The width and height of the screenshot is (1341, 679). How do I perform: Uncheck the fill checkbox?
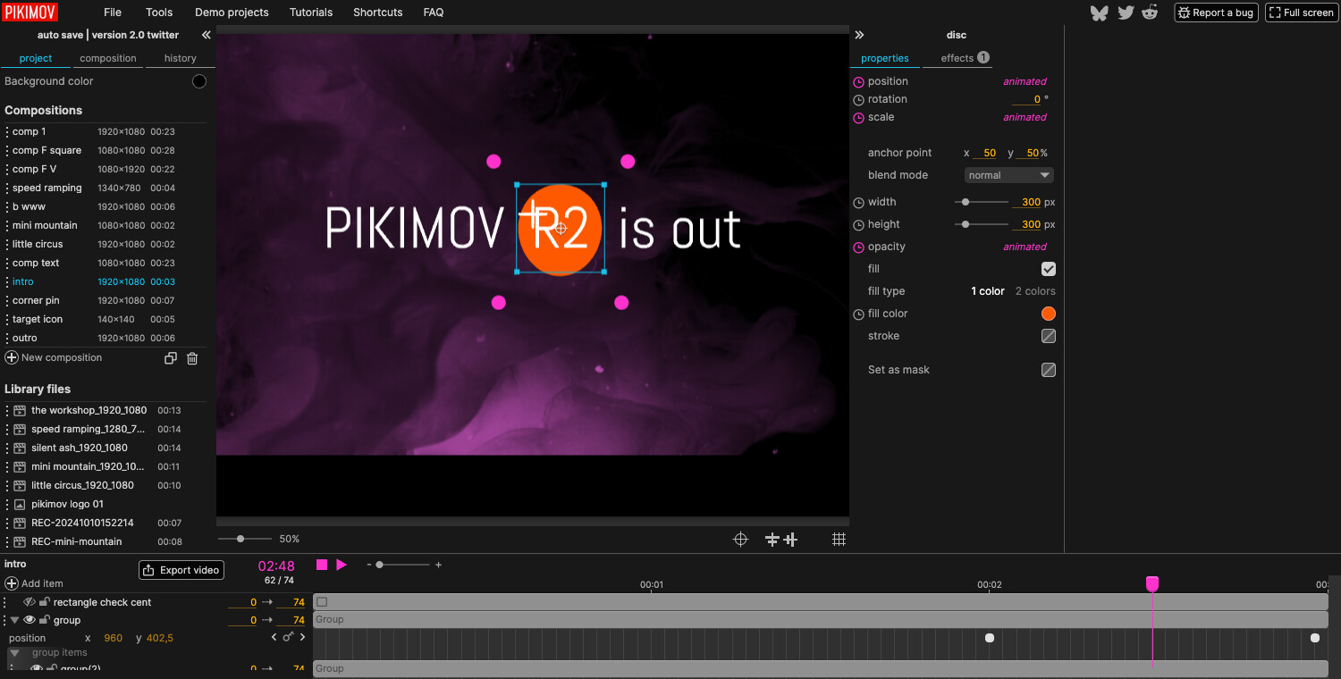[x=1049, y=269]
